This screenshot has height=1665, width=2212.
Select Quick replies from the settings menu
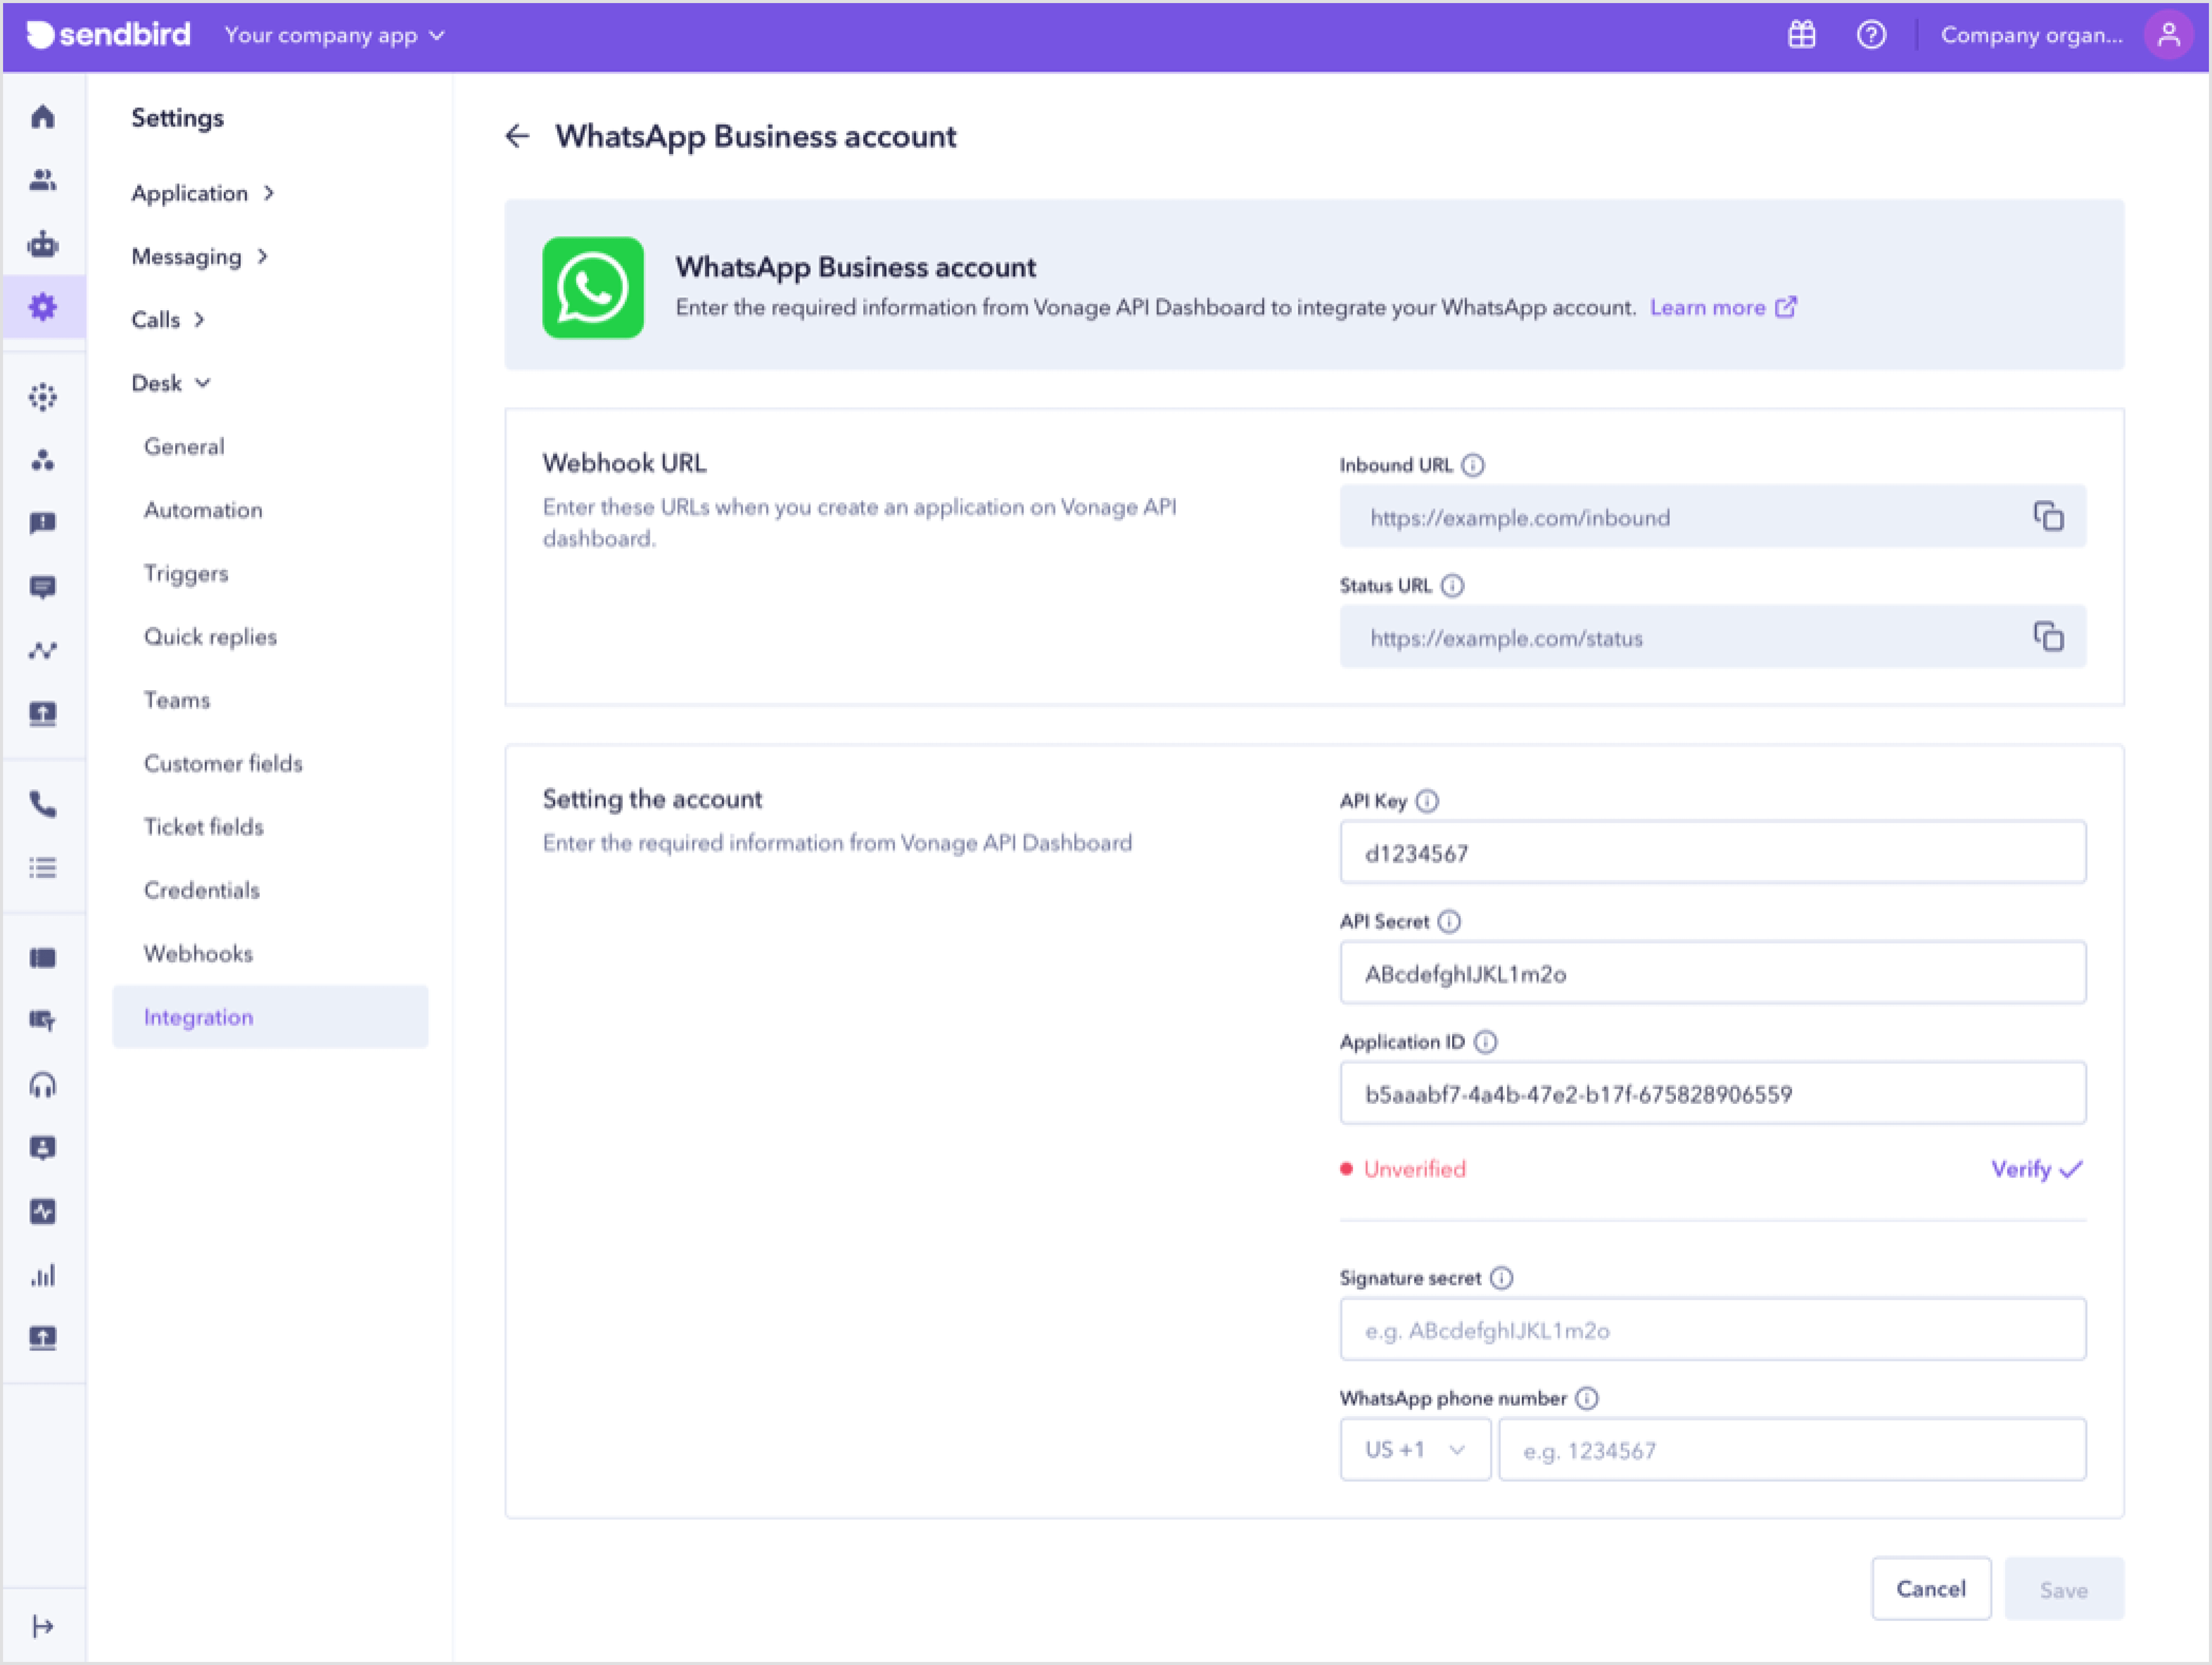tap(210, 637)
